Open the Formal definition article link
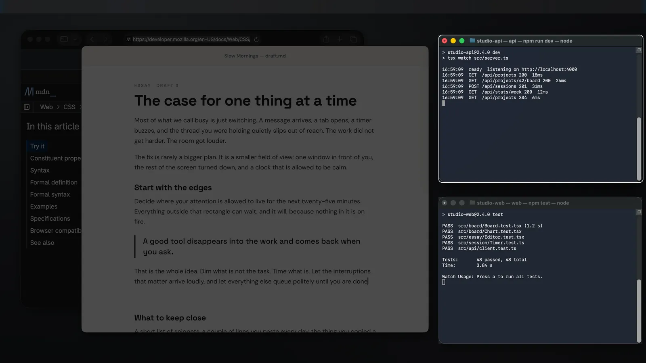Image resolution: width=646 pixels, height=363 pixels. [x=54, y=183]
